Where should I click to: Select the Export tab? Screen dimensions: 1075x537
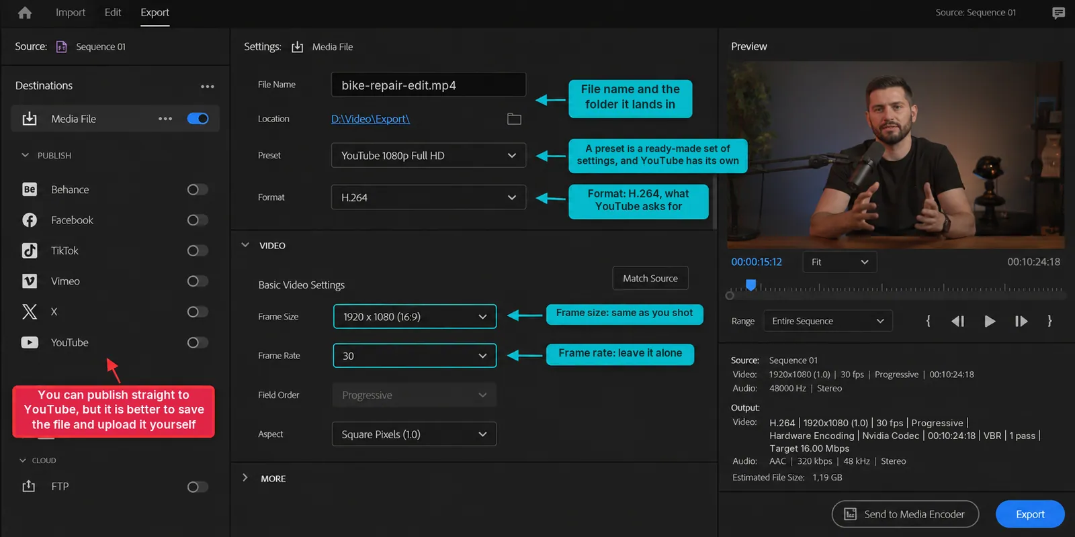click(x=155, y=13)
